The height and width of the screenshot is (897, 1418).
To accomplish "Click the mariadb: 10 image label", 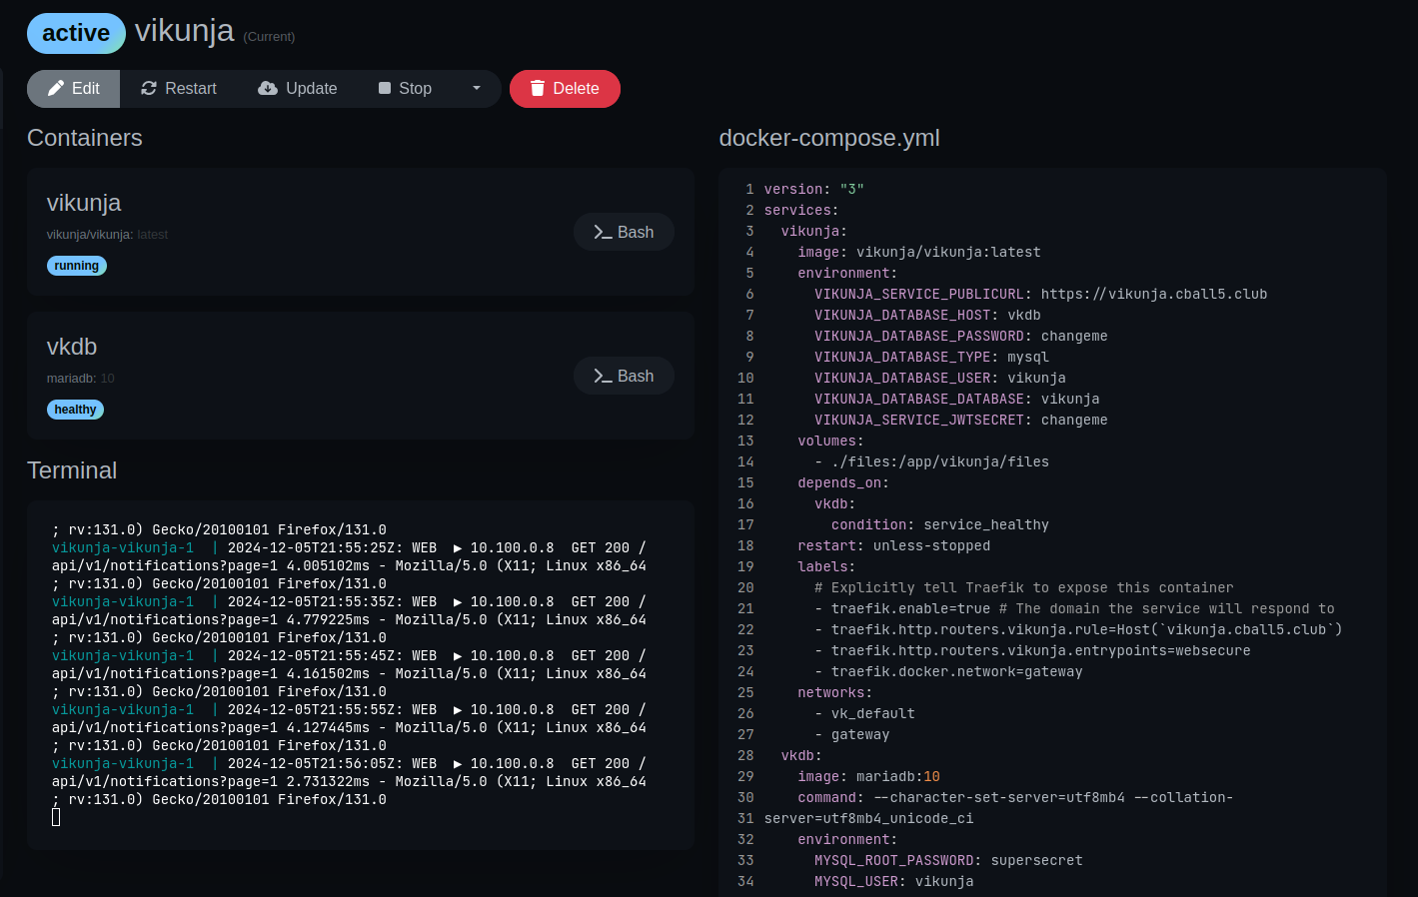I will coord(81,379).
